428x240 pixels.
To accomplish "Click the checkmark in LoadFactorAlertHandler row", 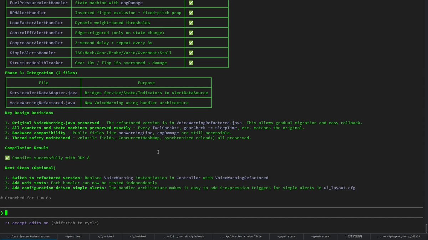I will point(191,23).
